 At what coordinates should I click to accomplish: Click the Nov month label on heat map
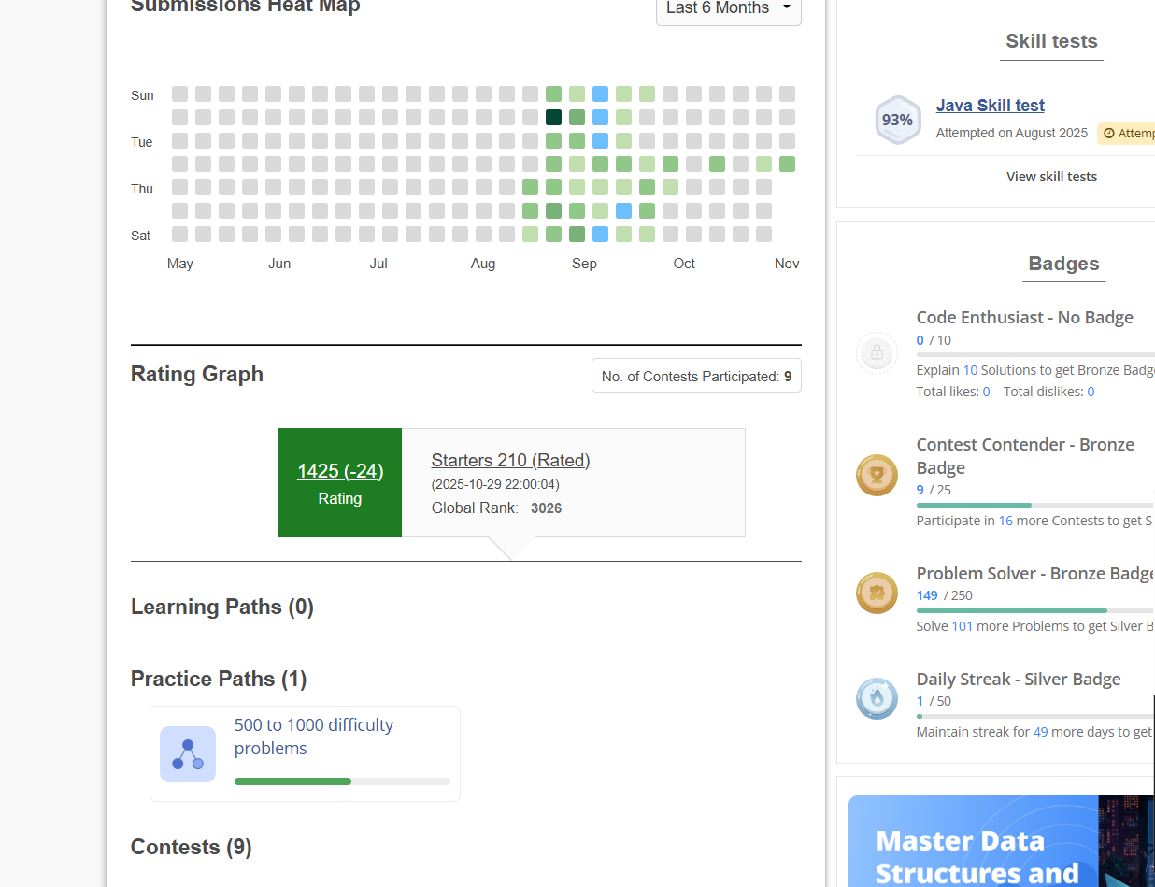tap(787, 265)
